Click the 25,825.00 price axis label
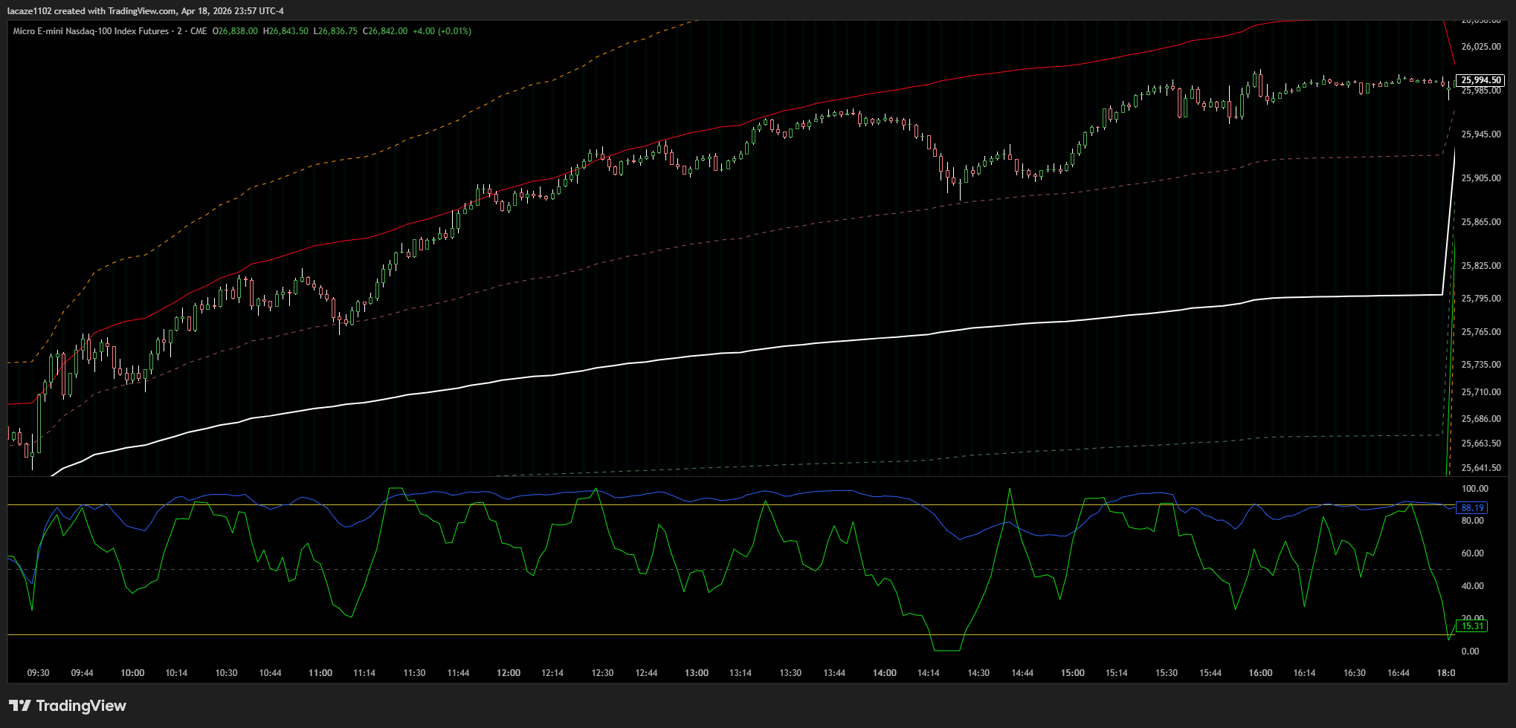The height and width of the screenshot is (728, 1516). pos(1481,266)
